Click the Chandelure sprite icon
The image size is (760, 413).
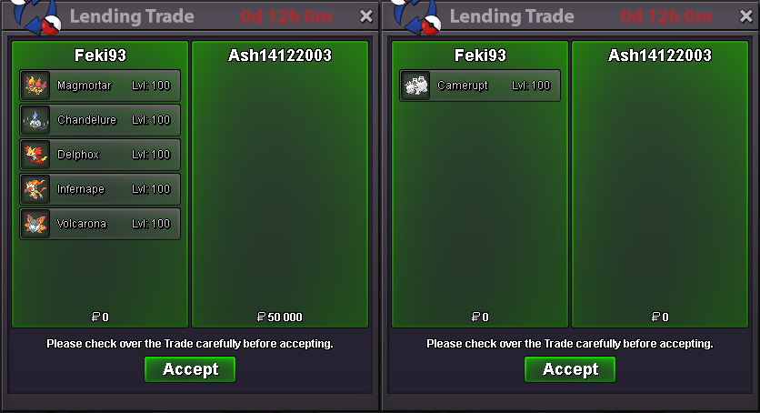pyautogui.click(x=35, y=120)
